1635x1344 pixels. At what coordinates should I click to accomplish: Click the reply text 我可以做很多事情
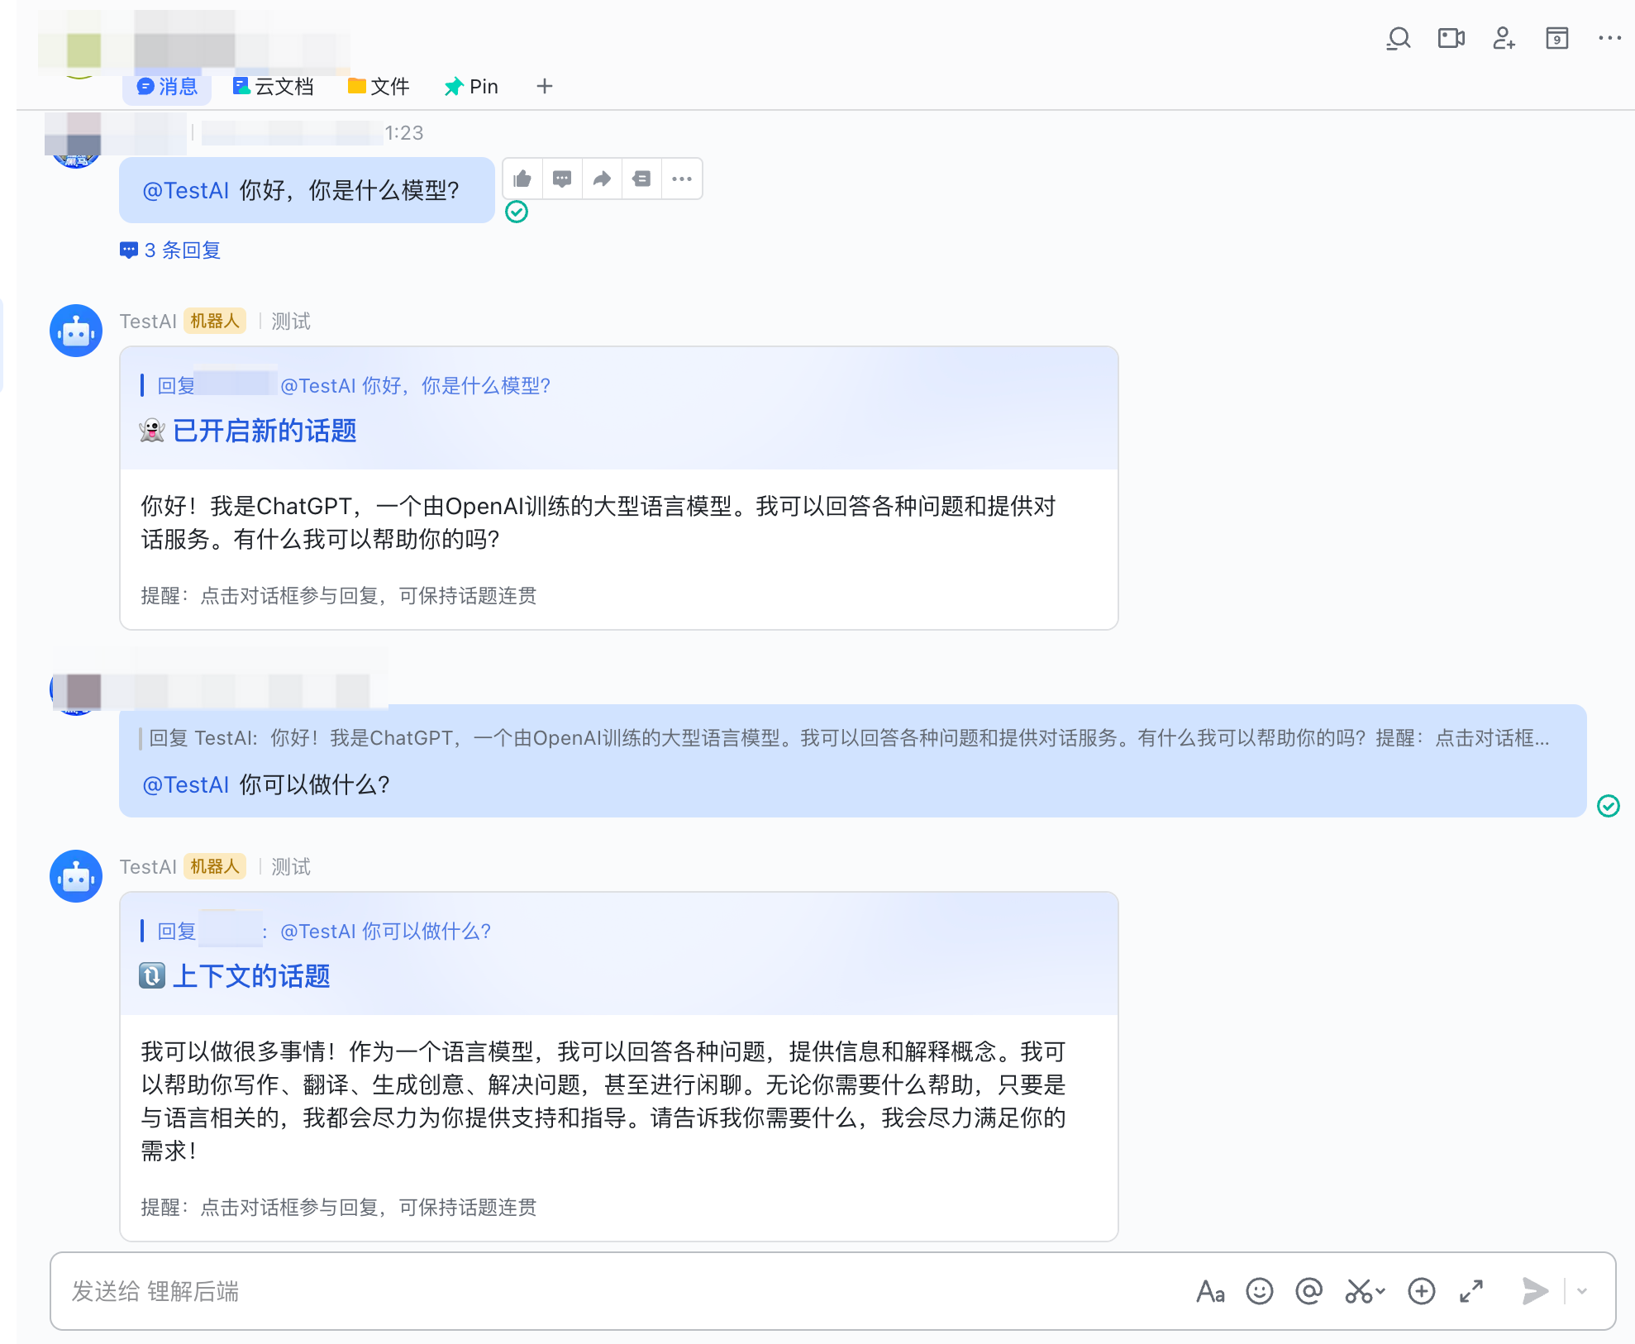click(603, 1101)
